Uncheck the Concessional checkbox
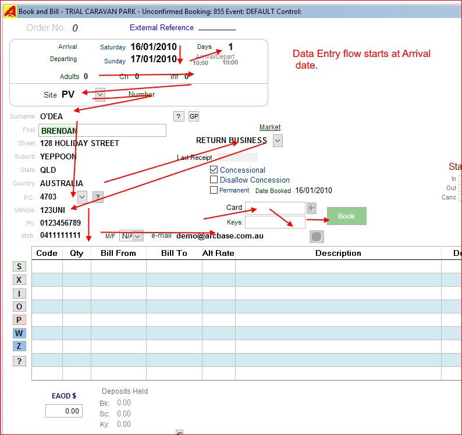The width and height of the screenshot is (462, 435). [214, 170]
